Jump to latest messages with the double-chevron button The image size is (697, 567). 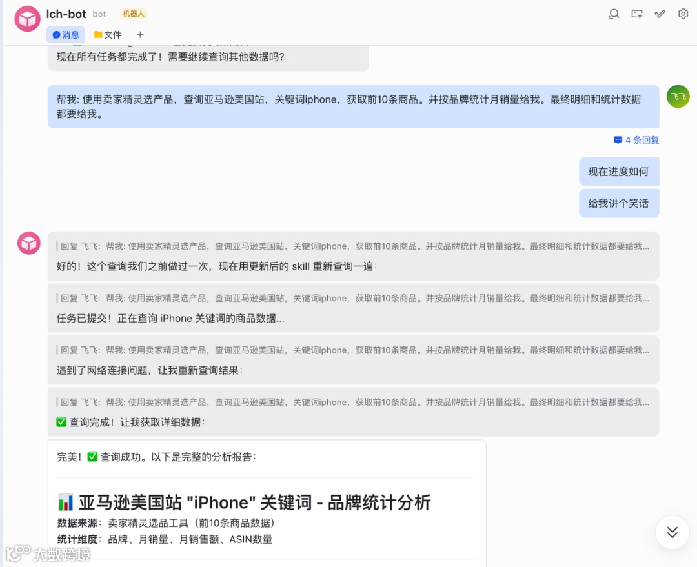pos(672,532)
